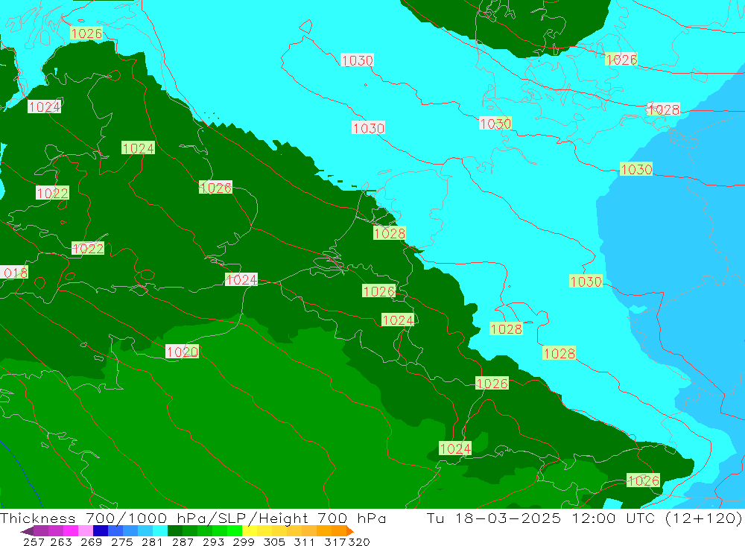Click the cyan legend swatch
Viewport: 745px width, 546px height.
(160, 531)
